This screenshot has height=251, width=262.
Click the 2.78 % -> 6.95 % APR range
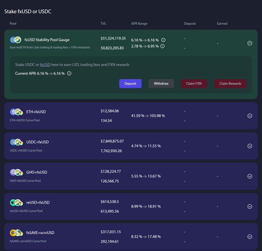(145, 46)
